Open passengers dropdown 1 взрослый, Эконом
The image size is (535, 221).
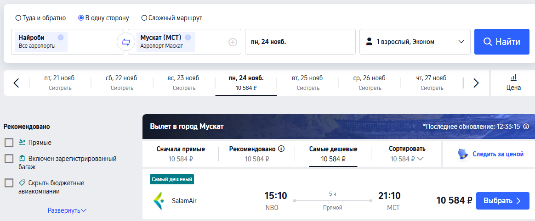(415, 42)
